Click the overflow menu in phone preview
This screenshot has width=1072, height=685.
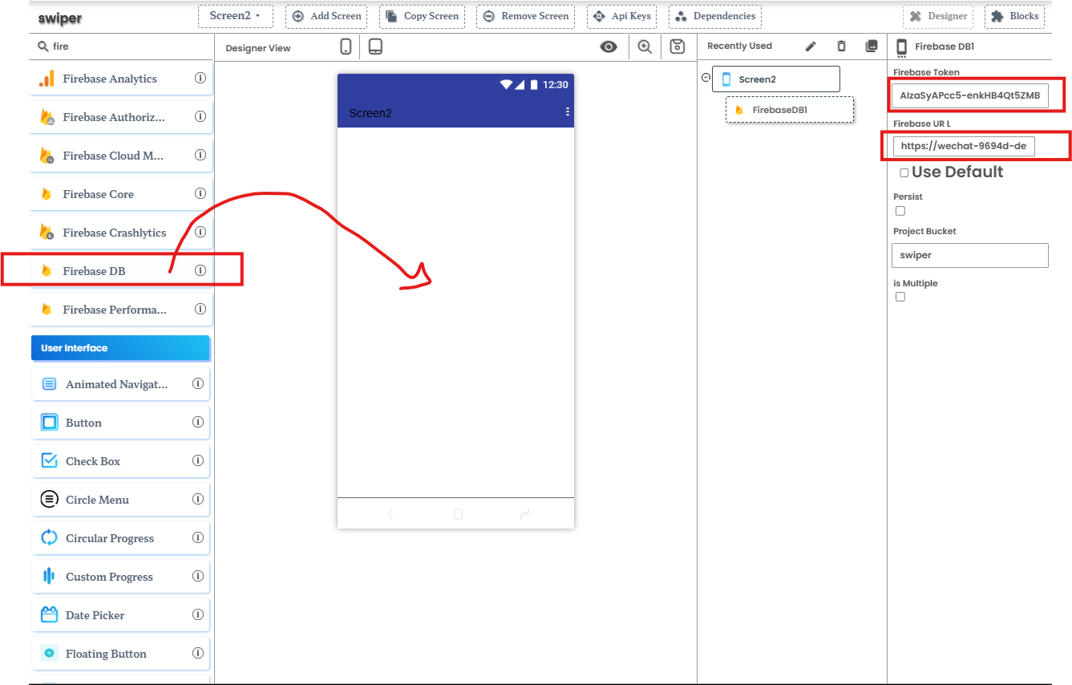[x=568, y=111]
